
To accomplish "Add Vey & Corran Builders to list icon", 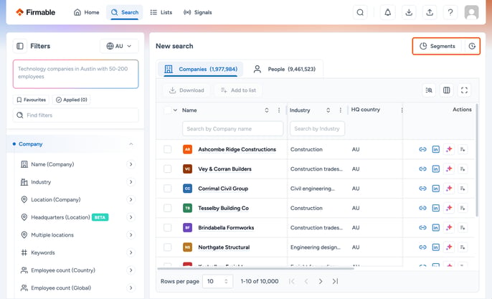I will coord(463,169).
